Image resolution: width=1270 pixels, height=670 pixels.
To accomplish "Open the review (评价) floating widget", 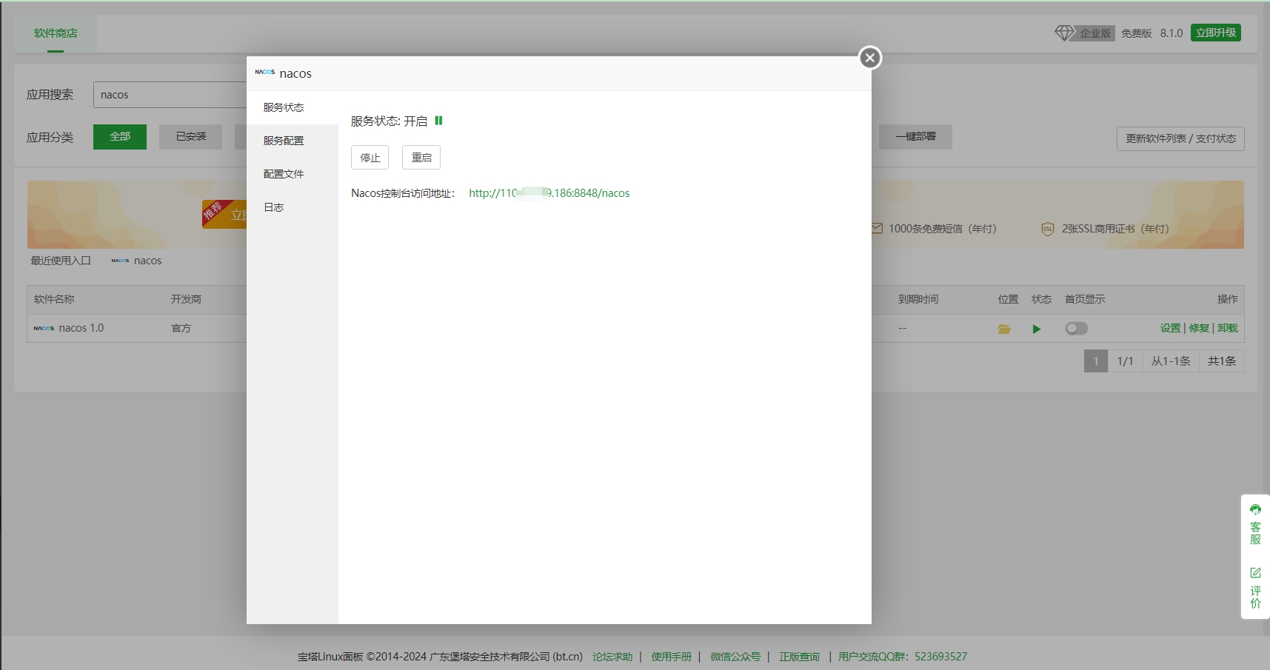I will coord(1255,588).
